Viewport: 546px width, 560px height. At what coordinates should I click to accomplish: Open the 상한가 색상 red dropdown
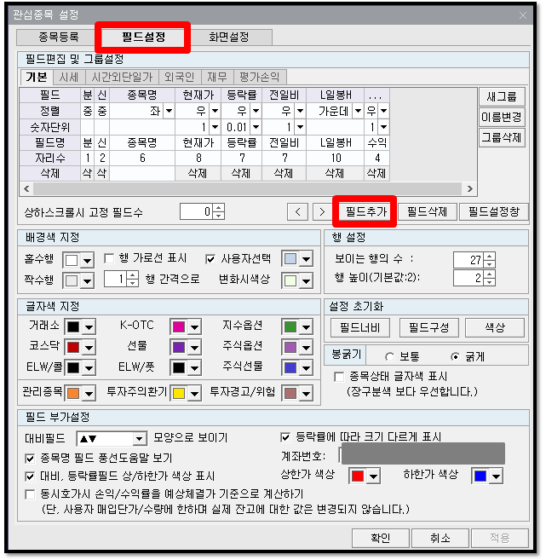[x=373, y=476]
